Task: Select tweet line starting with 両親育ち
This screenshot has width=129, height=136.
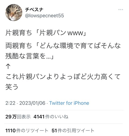Action: pos(63,46)
